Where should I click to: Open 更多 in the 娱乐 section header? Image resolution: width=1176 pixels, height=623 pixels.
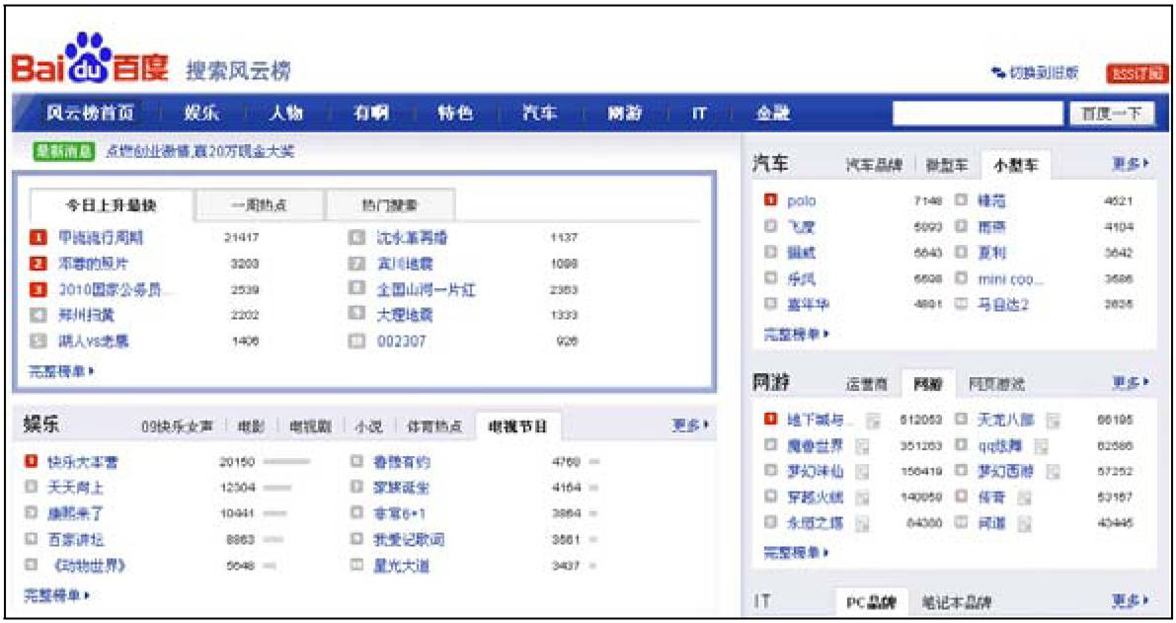[690, 426]
